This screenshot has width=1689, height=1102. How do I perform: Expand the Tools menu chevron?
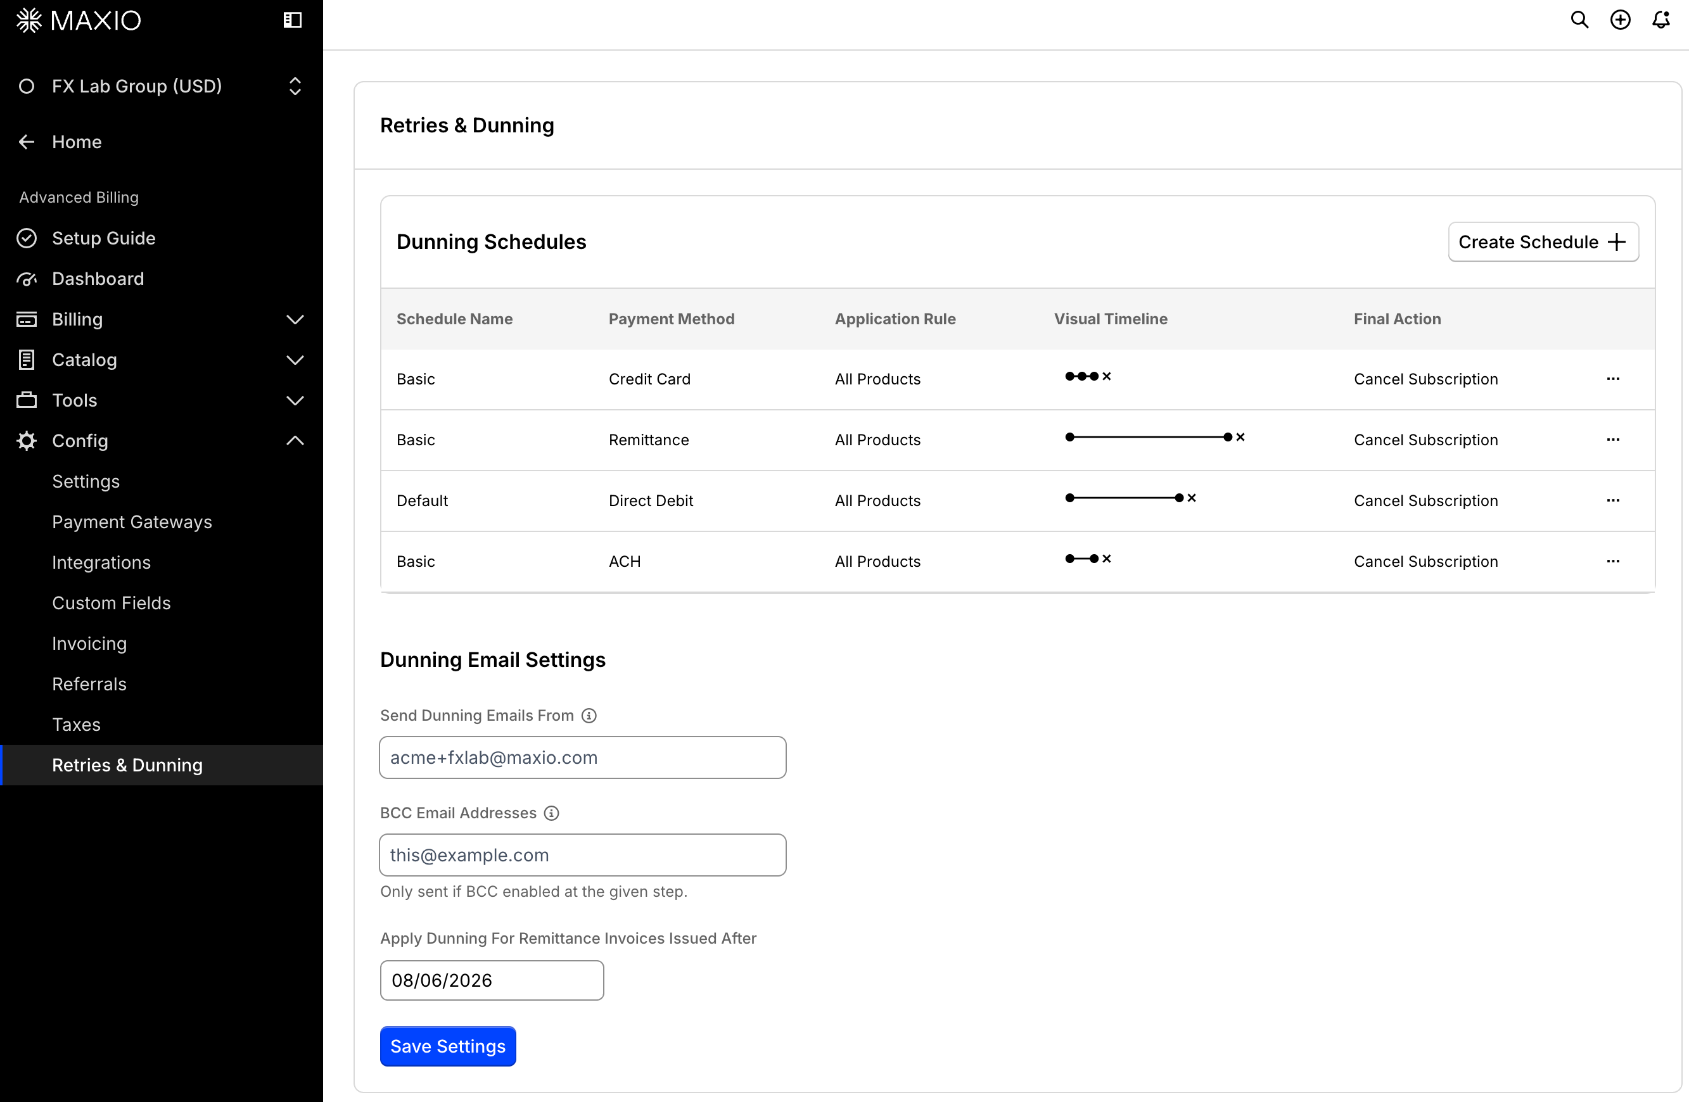(x=295, y=400)
